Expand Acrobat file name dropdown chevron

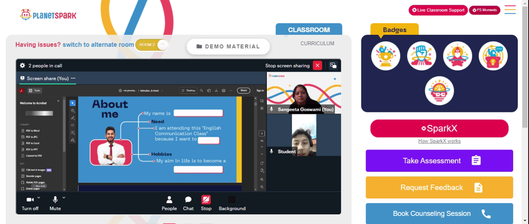[x=162, y=91]
